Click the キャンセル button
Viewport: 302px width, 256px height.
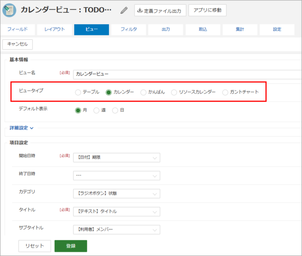click(x=18, y=44)
